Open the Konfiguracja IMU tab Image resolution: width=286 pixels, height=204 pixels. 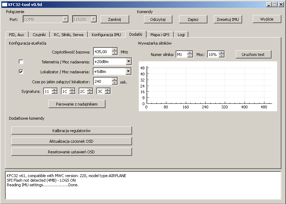pos(106,34)
